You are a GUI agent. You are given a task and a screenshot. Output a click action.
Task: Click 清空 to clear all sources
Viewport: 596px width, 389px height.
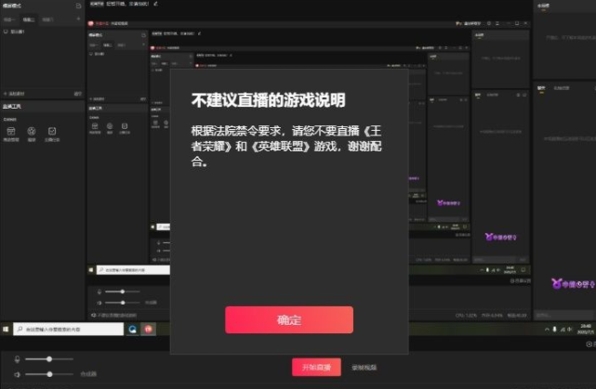tap(77, 94)
